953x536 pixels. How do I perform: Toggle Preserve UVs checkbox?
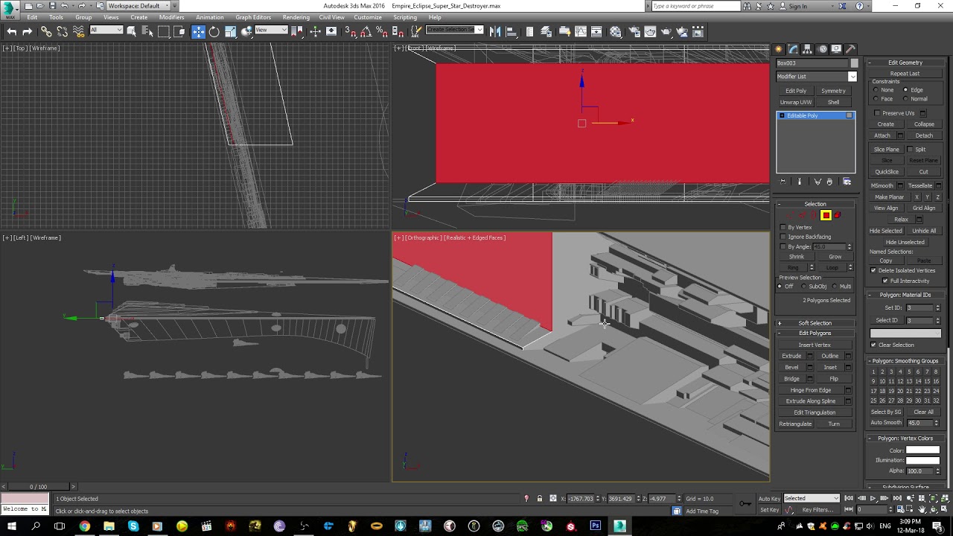877,113
